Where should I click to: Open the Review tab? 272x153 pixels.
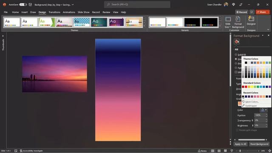pyautogui.click(x=106, y=12)
